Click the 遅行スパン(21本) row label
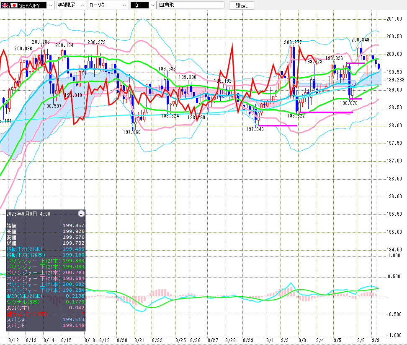Image resolution: width=407 pixels, height=345 pixels. pyautogui.click(x=27, y=314)
